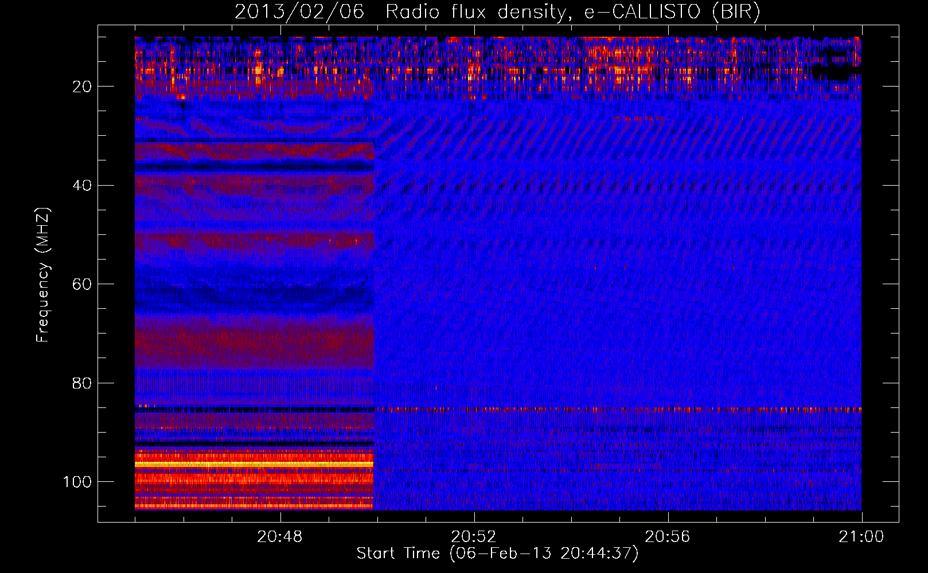Click the 40 MHz frequency tick label
Viewport: 928px width, 573px height.
(82, 185)
